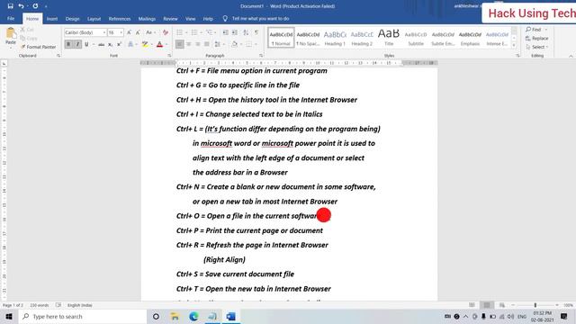Screen dimensions: 576x324
Task: Click the Replace icon in Editing group
Action: point(536,38)
